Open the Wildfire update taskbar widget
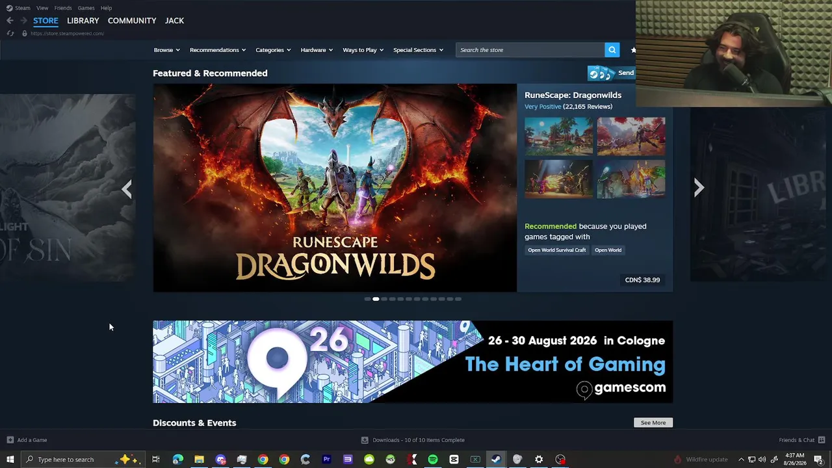This screenshot has width=832, height=468. coord(701,460)
